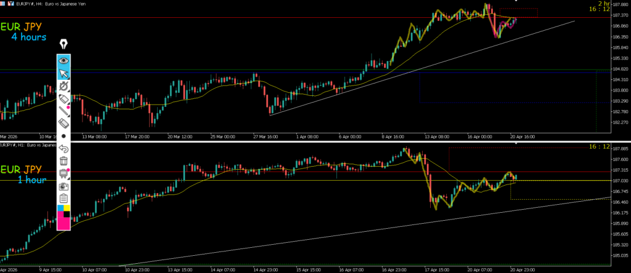This screenshot has width=631, height=273.
Task: Select the cursor arrow pointer tool
Action: pos(63,74)
